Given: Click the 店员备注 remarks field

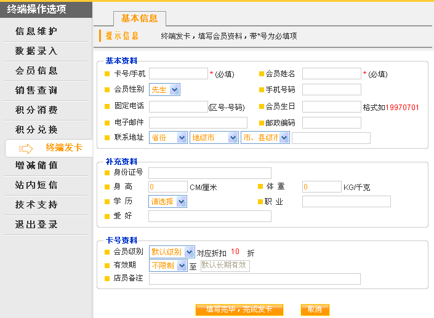Looking at the screenshot, I should pos(254,279).
